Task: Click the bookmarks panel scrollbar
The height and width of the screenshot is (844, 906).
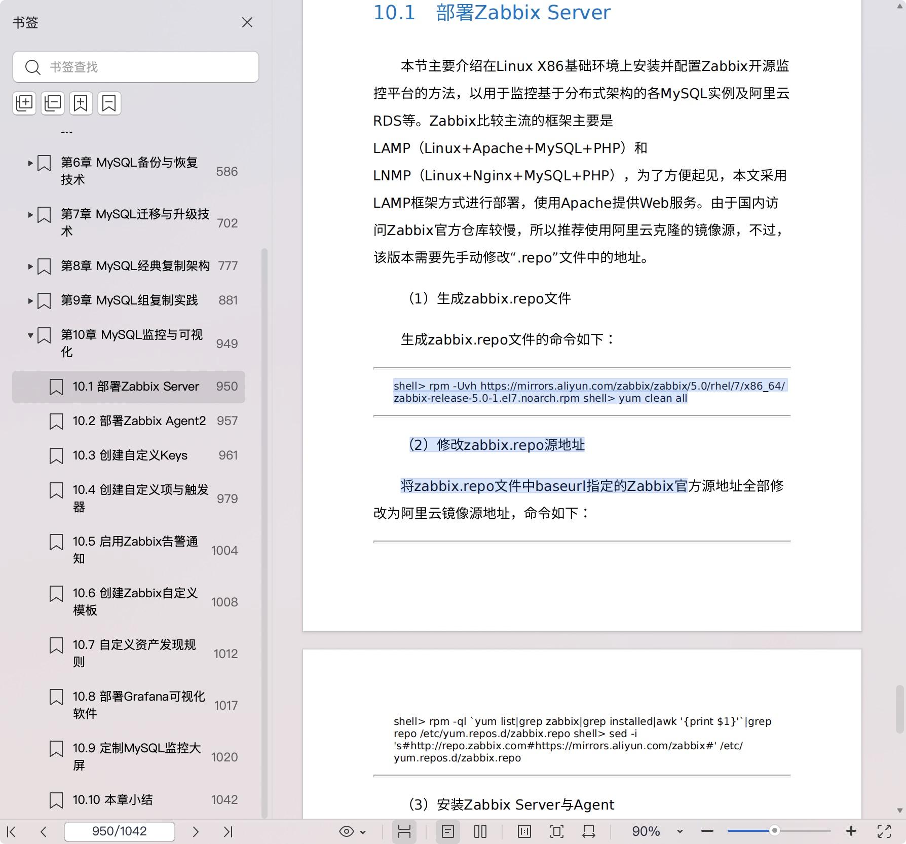Action: [264, 533]
